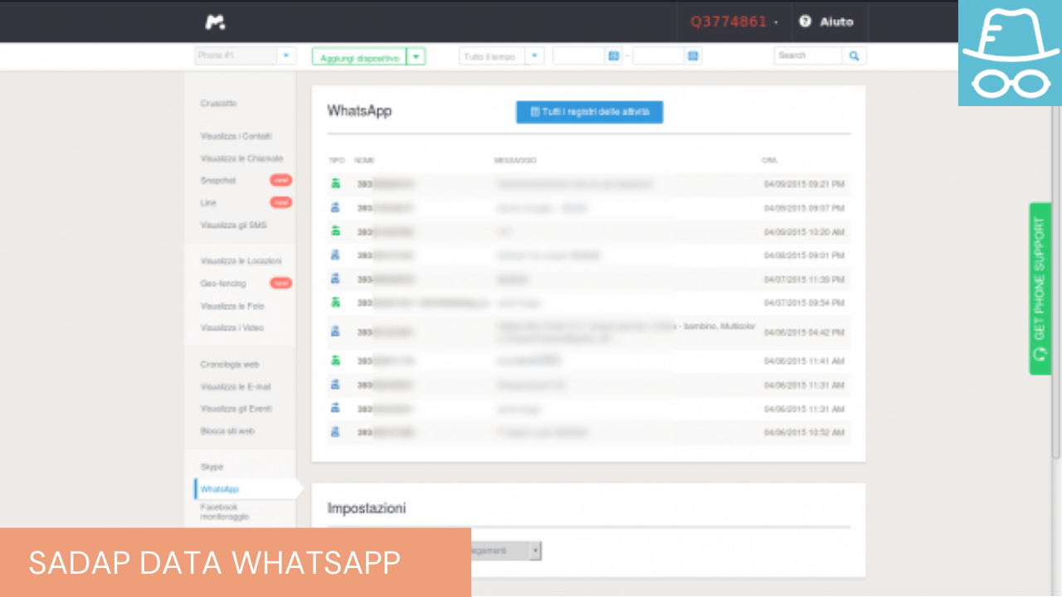
Task: Click the message type icon for 04/09/2015 10:20 AM
Action: point(335,231)
